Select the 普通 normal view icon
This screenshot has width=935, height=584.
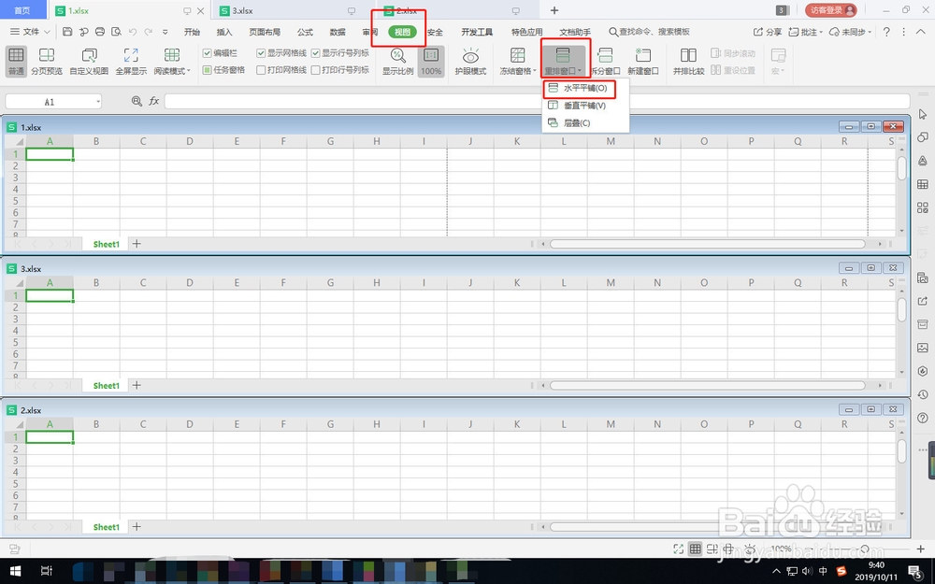(16, 61)
